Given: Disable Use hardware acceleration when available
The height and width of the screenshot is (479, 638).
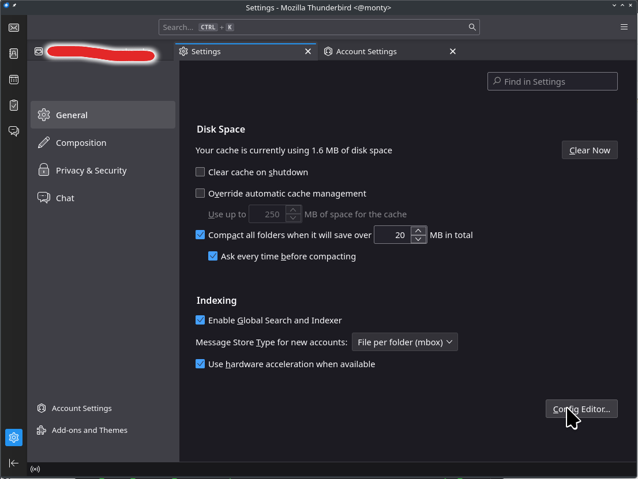Looking at the screenshot, I should 200,364.
